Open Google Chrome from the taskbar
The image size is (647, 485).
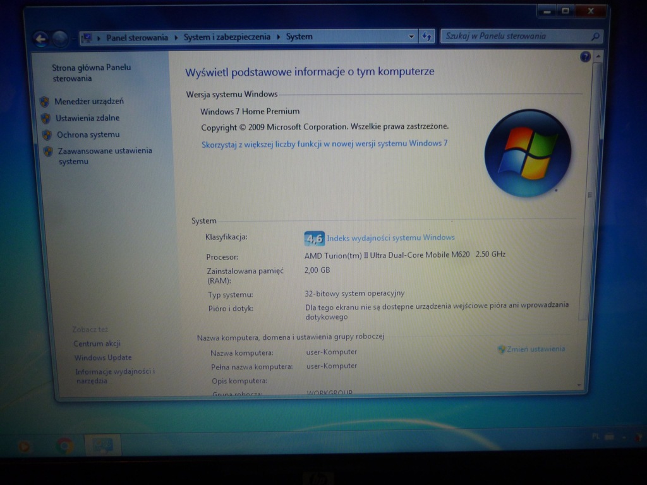(65, 446)
